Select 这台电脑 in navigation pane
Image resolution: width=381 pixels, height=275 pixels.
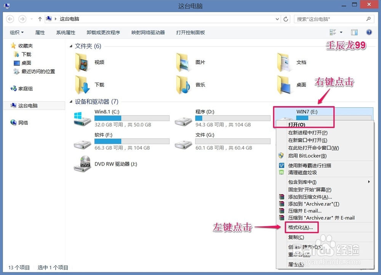[28, 105]
